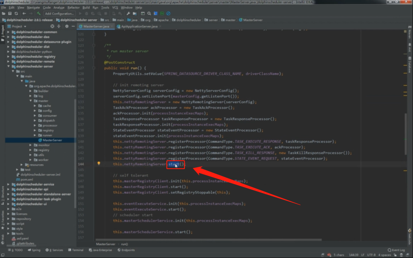The height and width of the screenshot is (258, 413).
Task: Open the Spring tool window
Action: tap(34, 250)
